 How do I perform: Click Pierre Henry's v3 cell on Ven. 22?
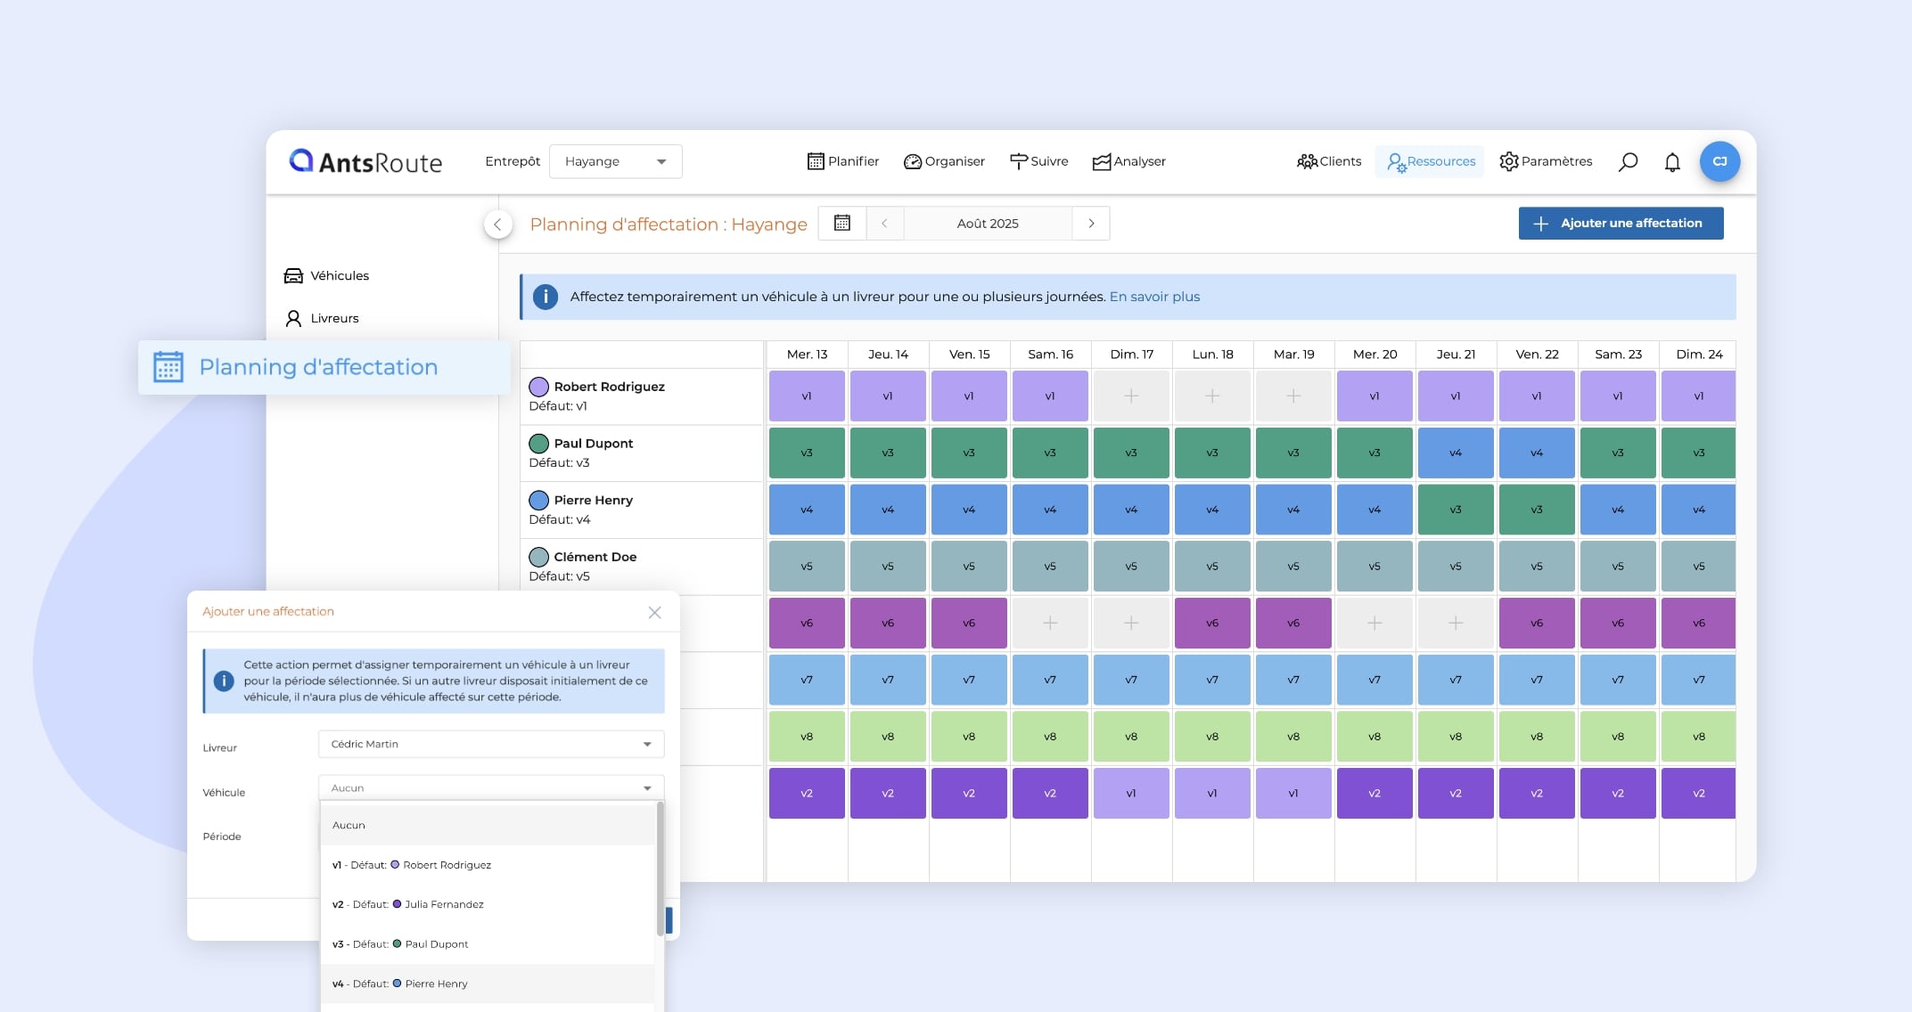pyautogui.click(x=1537, y=510)
